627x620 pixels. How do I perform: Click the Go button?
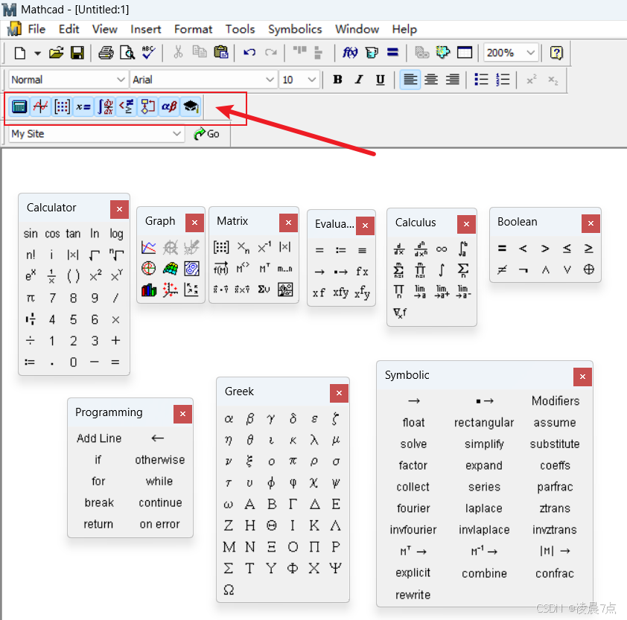click(x=207, y=133)
